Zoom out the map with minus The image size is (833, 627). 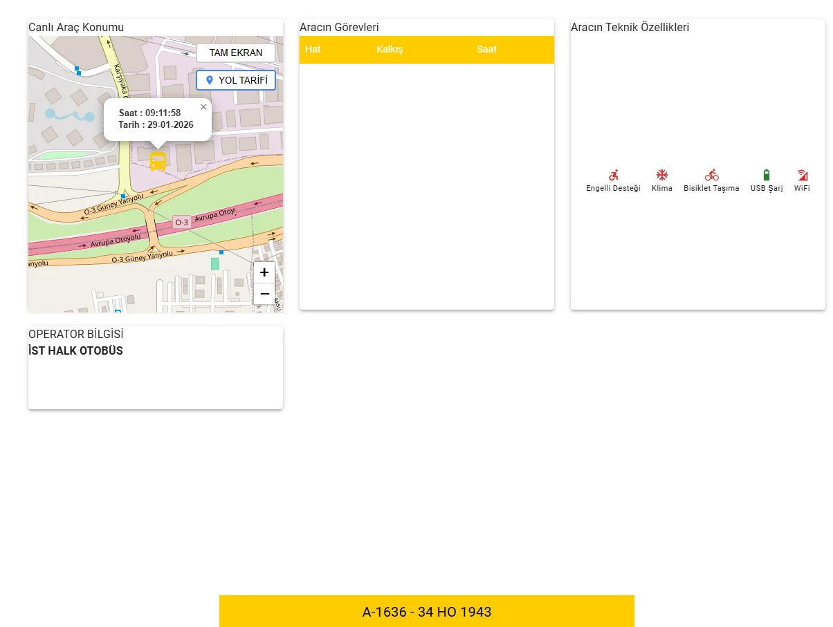coord(264,294)
